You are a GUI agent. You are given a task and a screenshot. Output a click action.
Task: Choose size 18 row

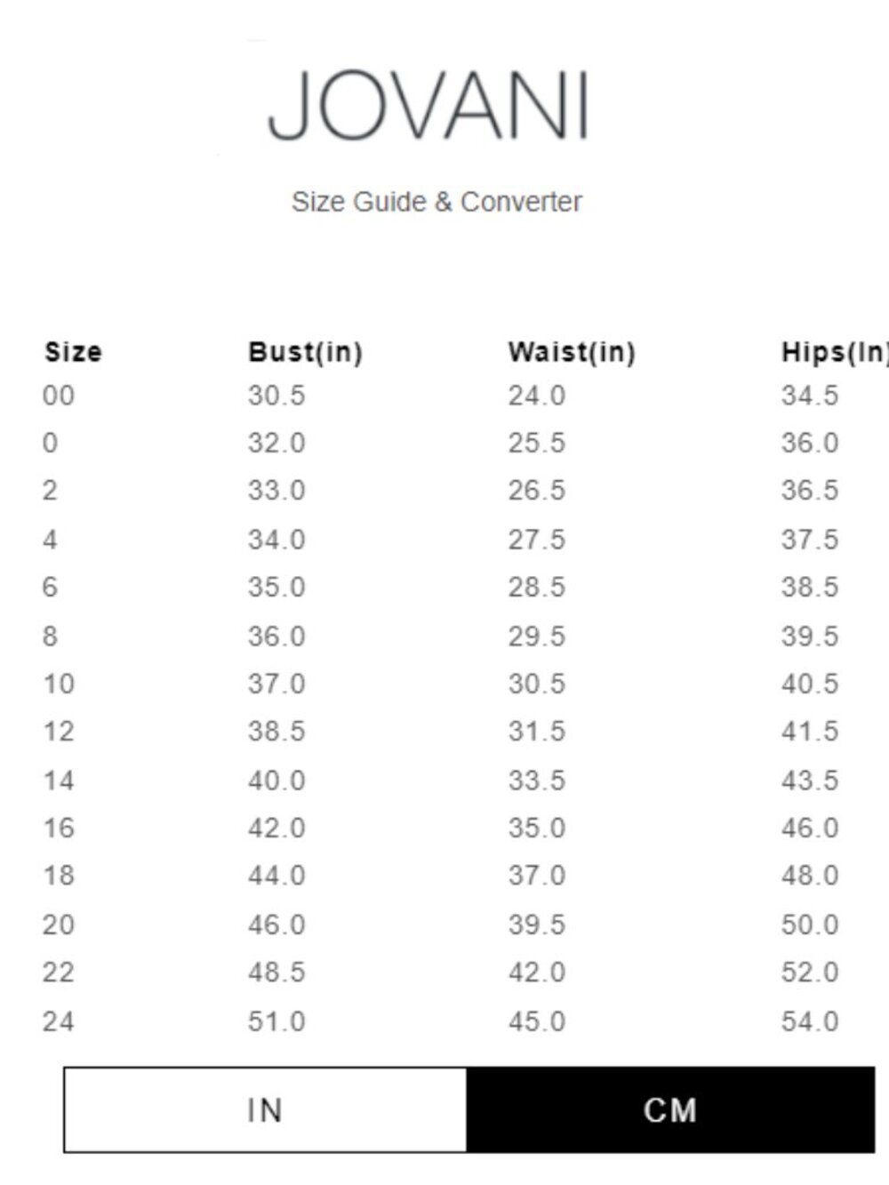coord(444,876)
